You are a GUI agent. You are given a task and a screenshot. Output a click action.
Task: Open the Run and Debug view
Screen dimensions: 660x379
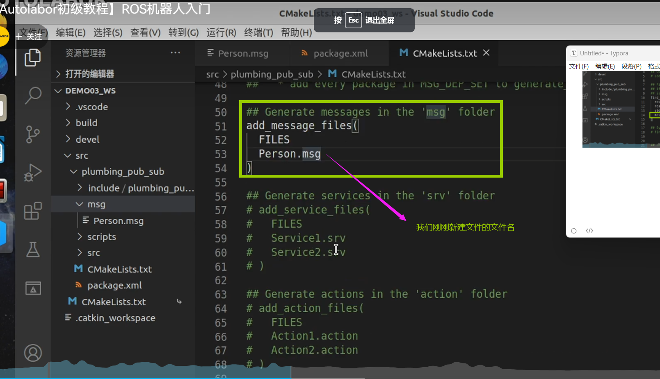(33, 172)
